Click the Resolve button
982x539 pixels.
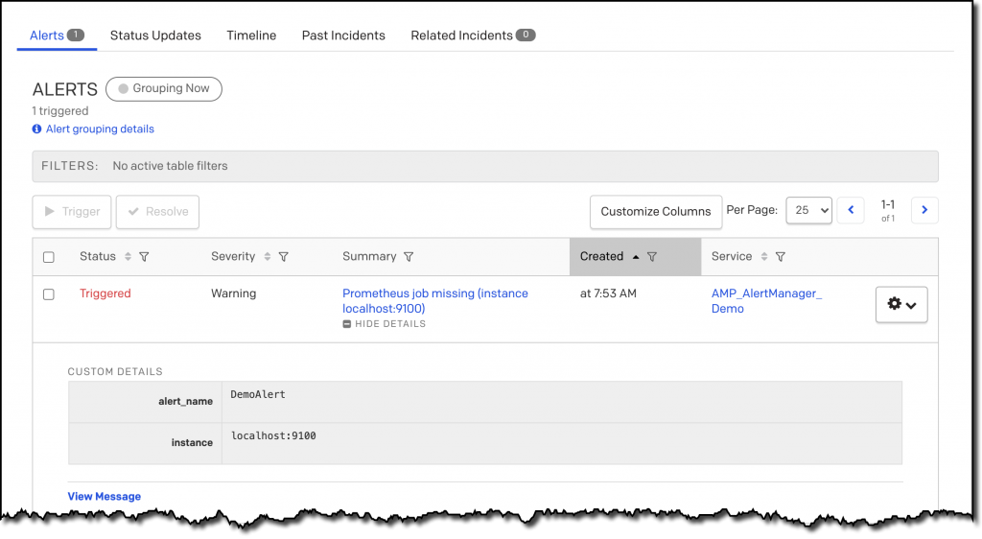pos(158,212)
